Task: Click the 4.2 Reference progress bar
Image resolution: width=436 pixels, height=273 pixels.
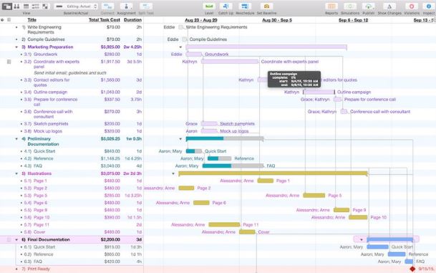Action: tap(219, 158)
